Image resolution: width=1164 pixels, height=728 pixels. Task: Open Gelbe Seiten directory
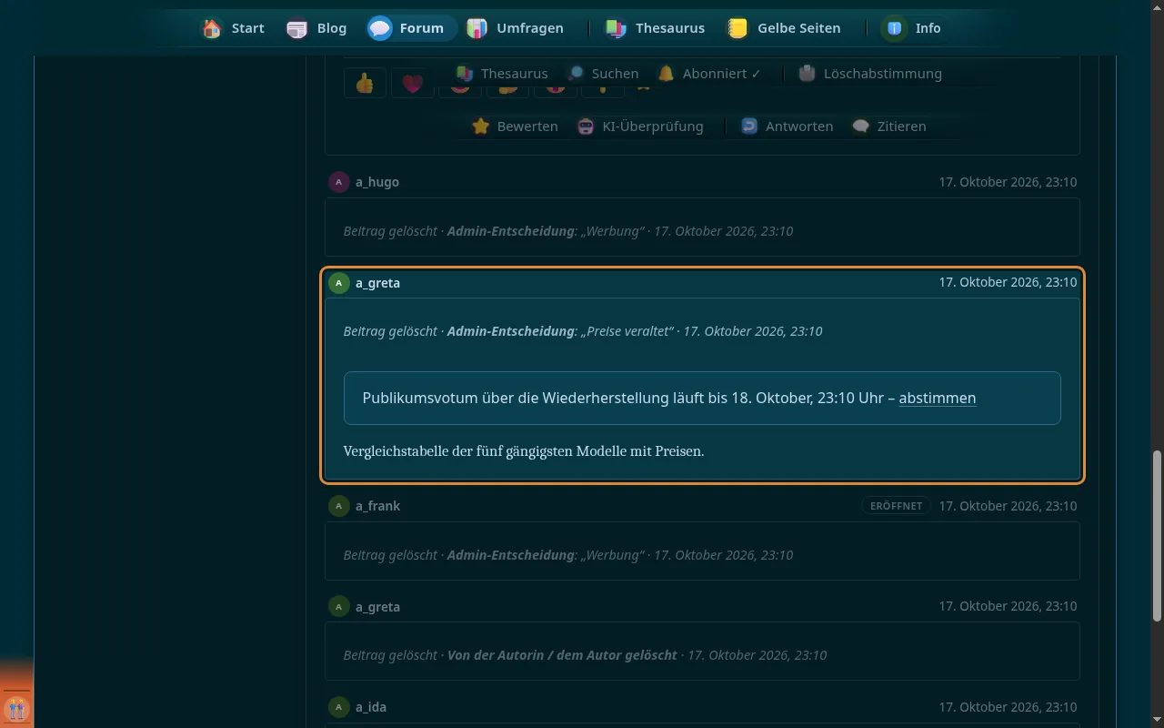[x=783, y=28]
